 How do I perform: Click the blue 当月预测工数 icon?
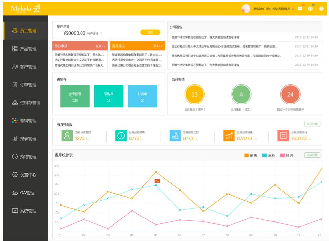(175, 136)
